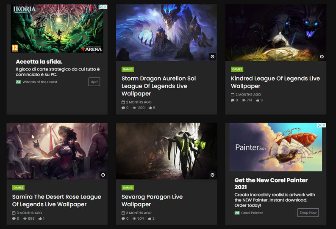
Task: Click the comment icon on Kindred card
Action: point(233,100)
